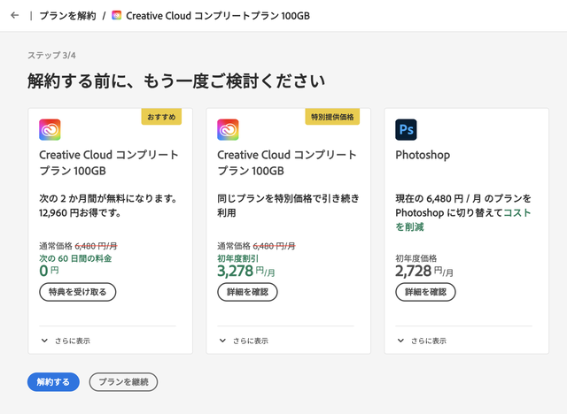Click 通常価格 6,480 円/月 on 特別提供価格 card

pos(256,246)
